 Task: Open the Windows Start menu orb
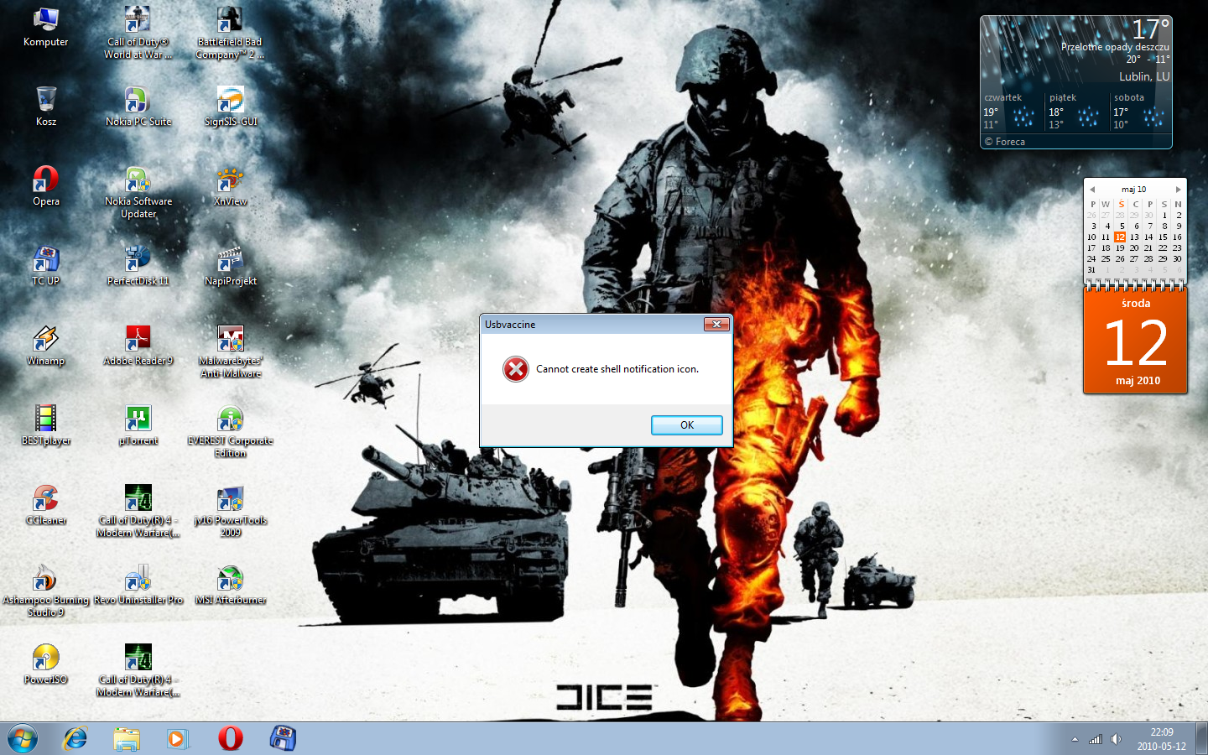point(23,738)
